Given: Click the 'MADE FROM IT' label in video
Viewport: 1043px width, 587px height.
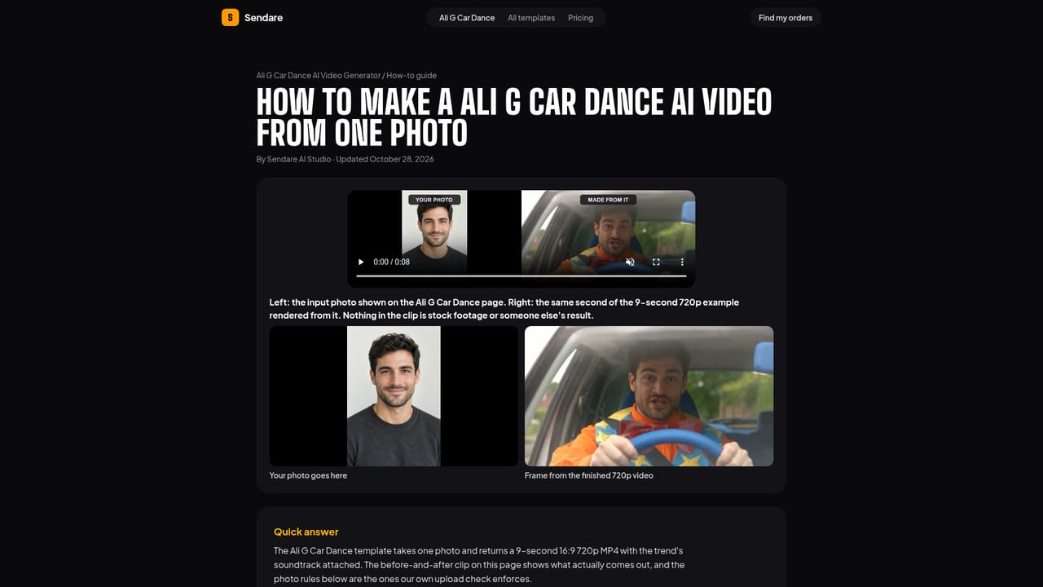Looking at the screenshot, I should tap(608, 200).
